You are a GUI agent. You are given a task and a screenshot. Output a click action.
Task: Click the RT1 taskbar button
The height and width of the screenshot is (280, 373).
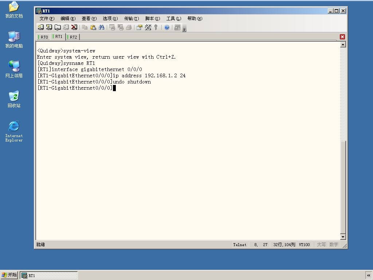click(x=49, y=276)
